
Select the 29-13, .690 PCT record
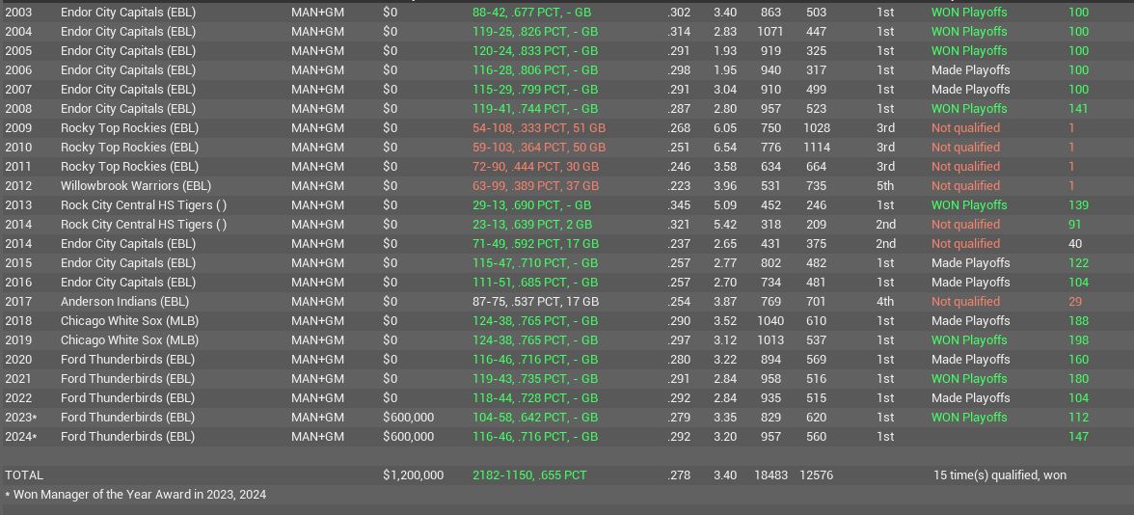pos(531,205)
